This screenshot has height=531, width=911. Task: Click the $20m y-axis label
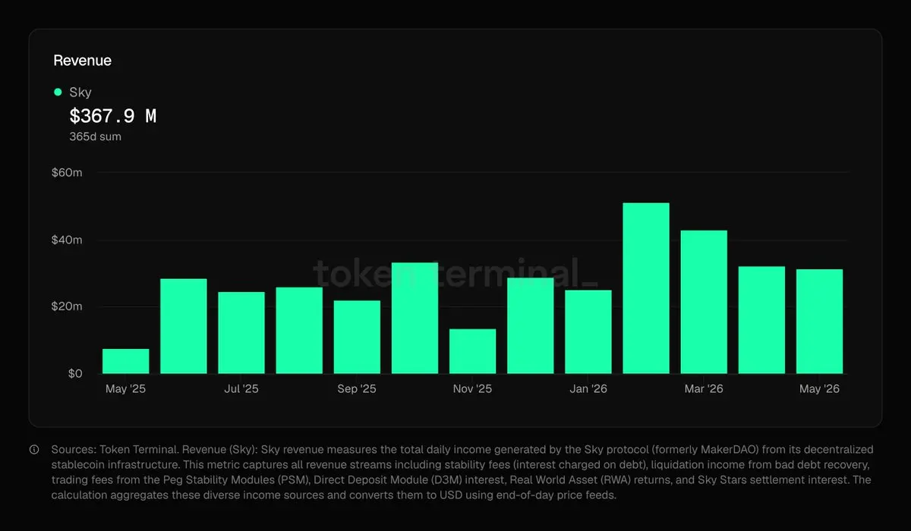[67, 306]
